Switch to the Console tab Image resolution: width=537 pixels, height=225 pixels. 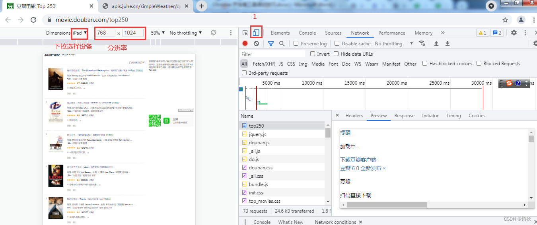click(307, 33)
